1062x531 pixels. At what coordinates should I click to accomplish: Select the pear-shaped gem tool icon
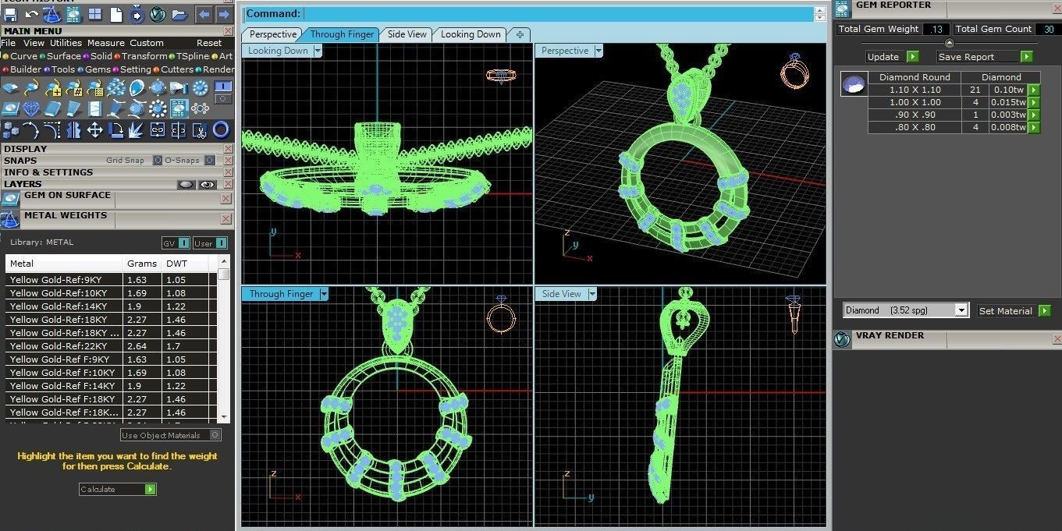[137, 88]
